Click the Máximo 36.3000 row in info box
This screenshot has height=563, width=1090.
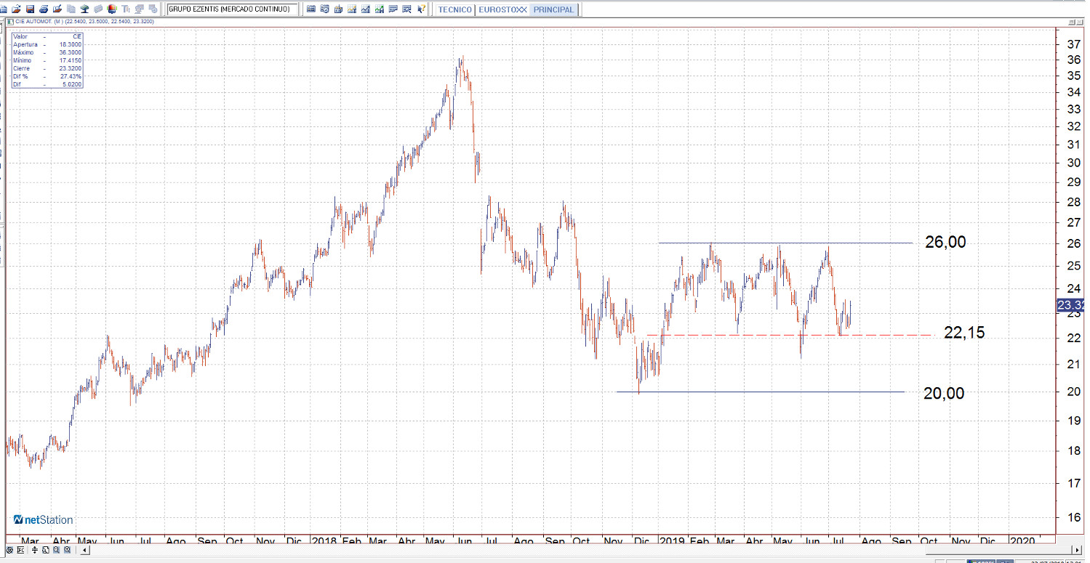pos(47,52)
